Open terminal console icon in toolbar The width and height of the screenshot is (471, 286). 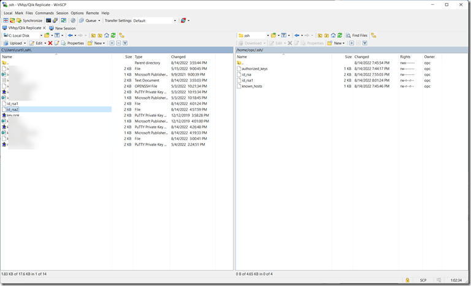[49, 20]
